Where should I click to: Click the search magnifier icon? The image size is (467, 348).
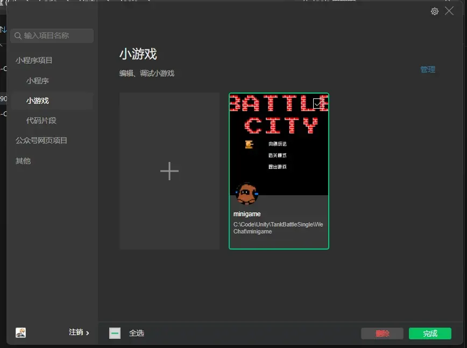(x=18, y=35)
